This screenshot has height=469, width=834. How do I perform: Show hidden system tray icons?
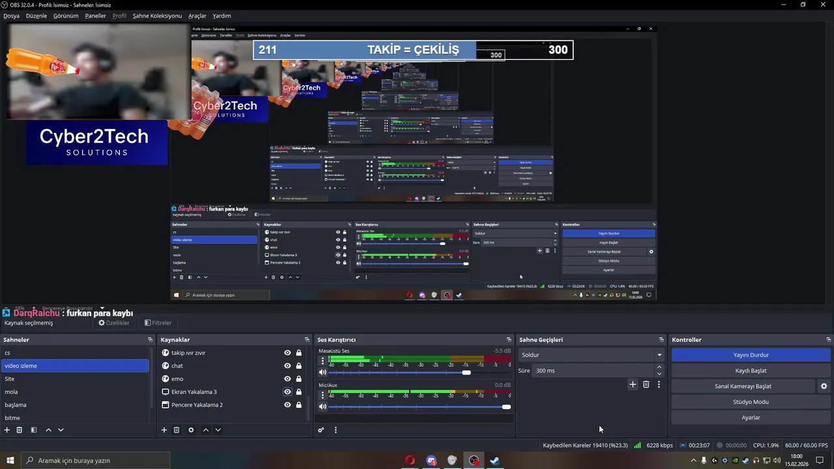[694, 461]
